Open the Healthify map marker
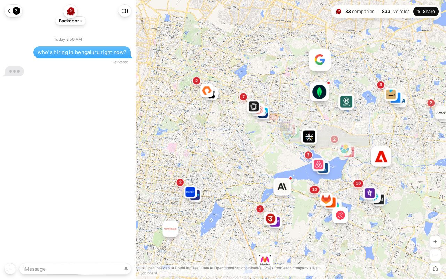This screenshot has height=279, width=446. pos(346,102)
